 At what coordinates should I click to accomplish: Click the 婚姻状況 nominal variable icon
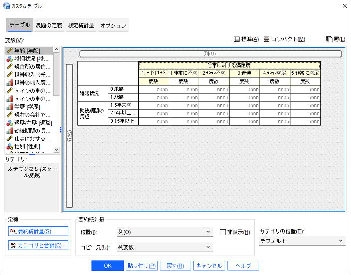pos(10,59)
